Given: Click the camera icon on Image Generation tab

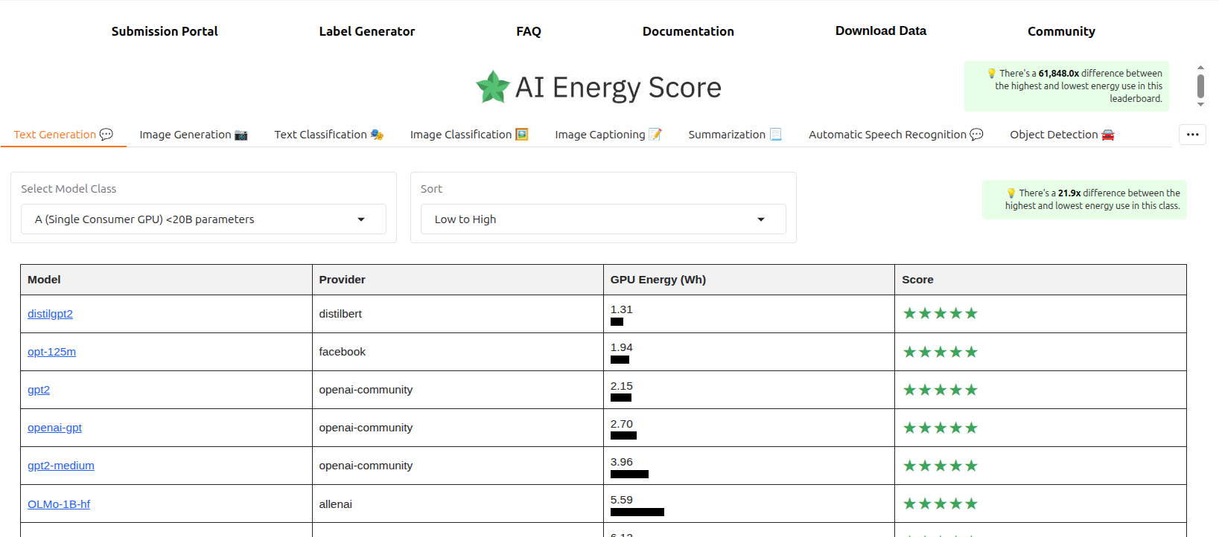Looking at the screenshot, I should 241,135.
